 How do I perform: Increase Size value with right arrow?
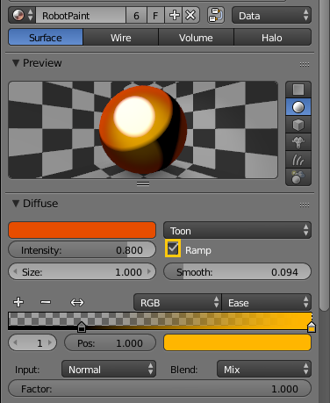pyautogui.click(x=149, y=271)
